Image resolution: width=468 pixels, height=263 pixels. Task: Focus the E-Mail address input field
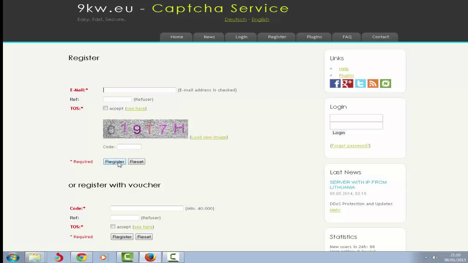pyautogui.click(x=140, y=90)
